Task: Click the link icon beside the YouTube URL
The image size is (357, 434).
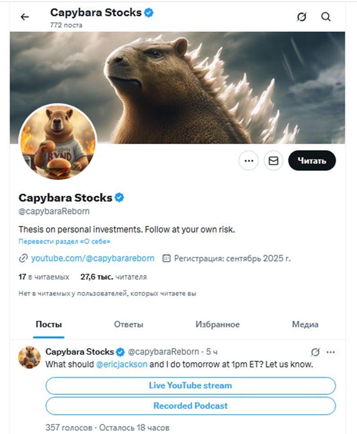Action: tap(23, 258)
